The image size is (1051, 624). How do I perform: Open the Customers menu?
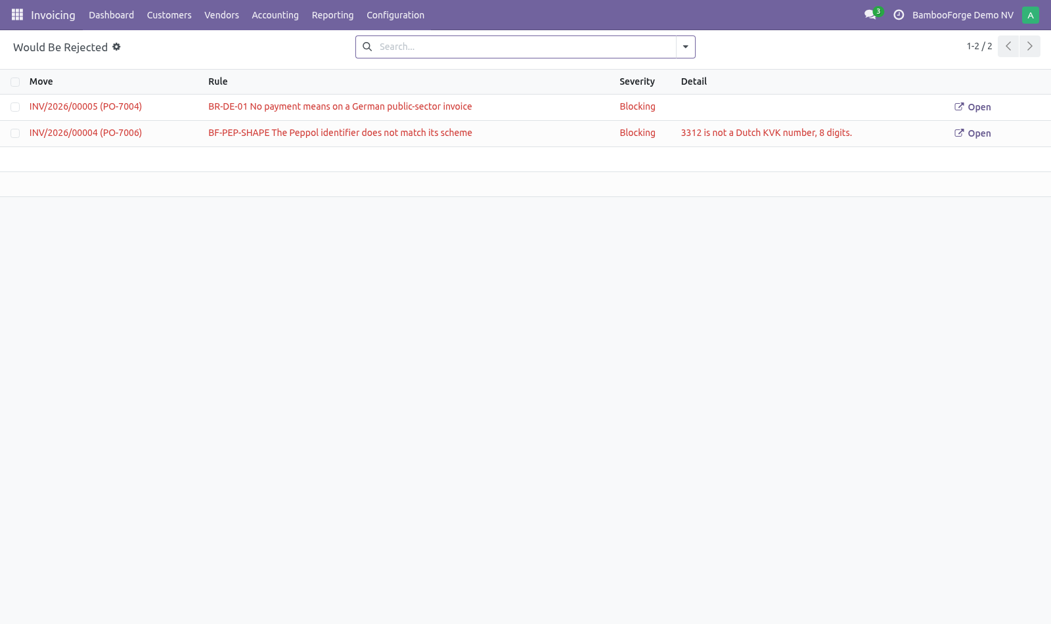point(169,15)
